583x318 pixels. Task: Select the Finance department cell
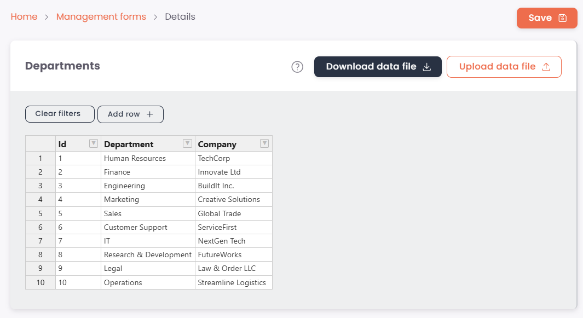pyautogui.click(x=148, y=172)
